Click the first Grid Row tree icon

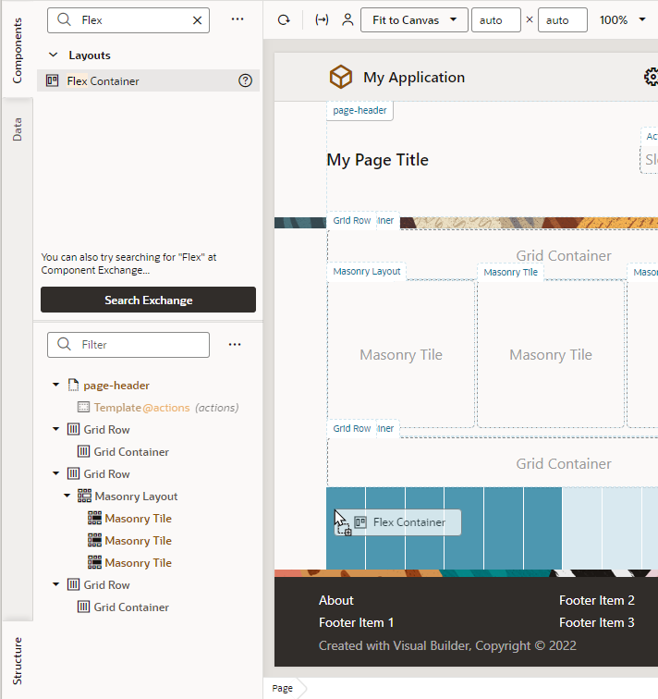[73, 429]
